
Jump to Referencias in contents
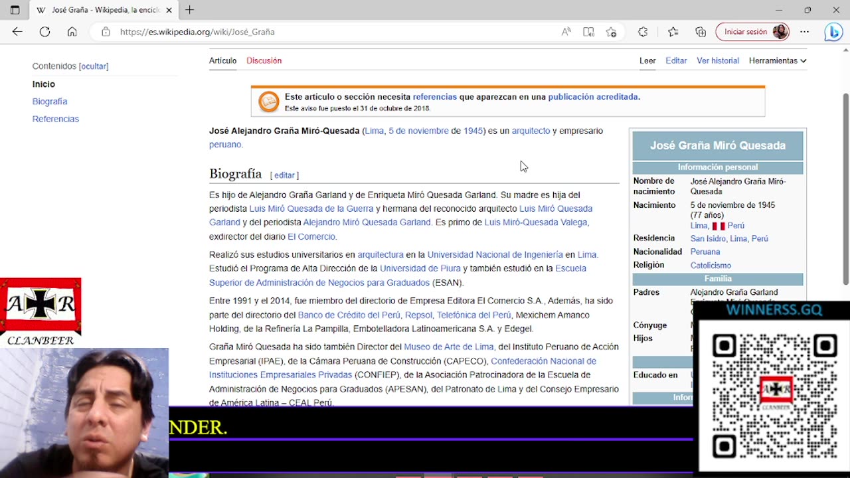(56, 119)
